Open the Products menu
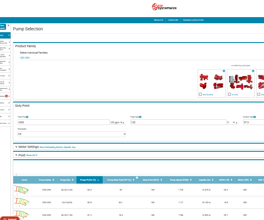 pos(159,20)
